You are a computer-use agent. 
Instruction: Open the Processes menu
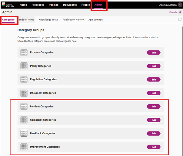pos(38,5)
